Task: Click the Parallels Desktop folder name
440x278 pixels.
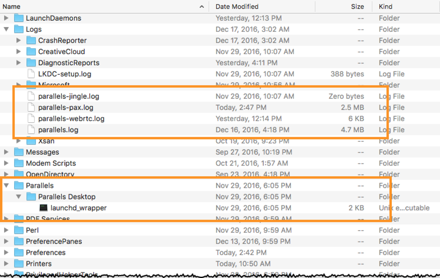Action: pyautogui.click(x=67, y=197)
